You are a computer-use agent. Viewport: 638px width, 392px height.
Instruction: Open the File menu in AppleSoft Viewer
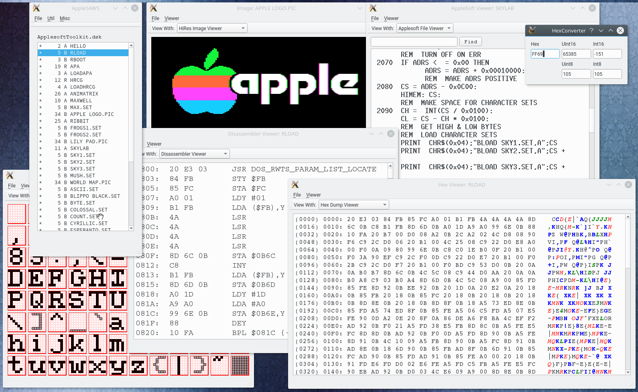point(375,18)
